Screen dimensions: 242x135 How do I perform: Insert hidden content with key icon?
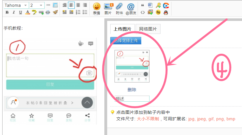click(x=158, y=5)
